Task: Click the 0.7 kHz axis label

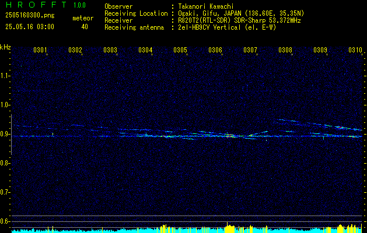Action: click(x=5, y=192)
